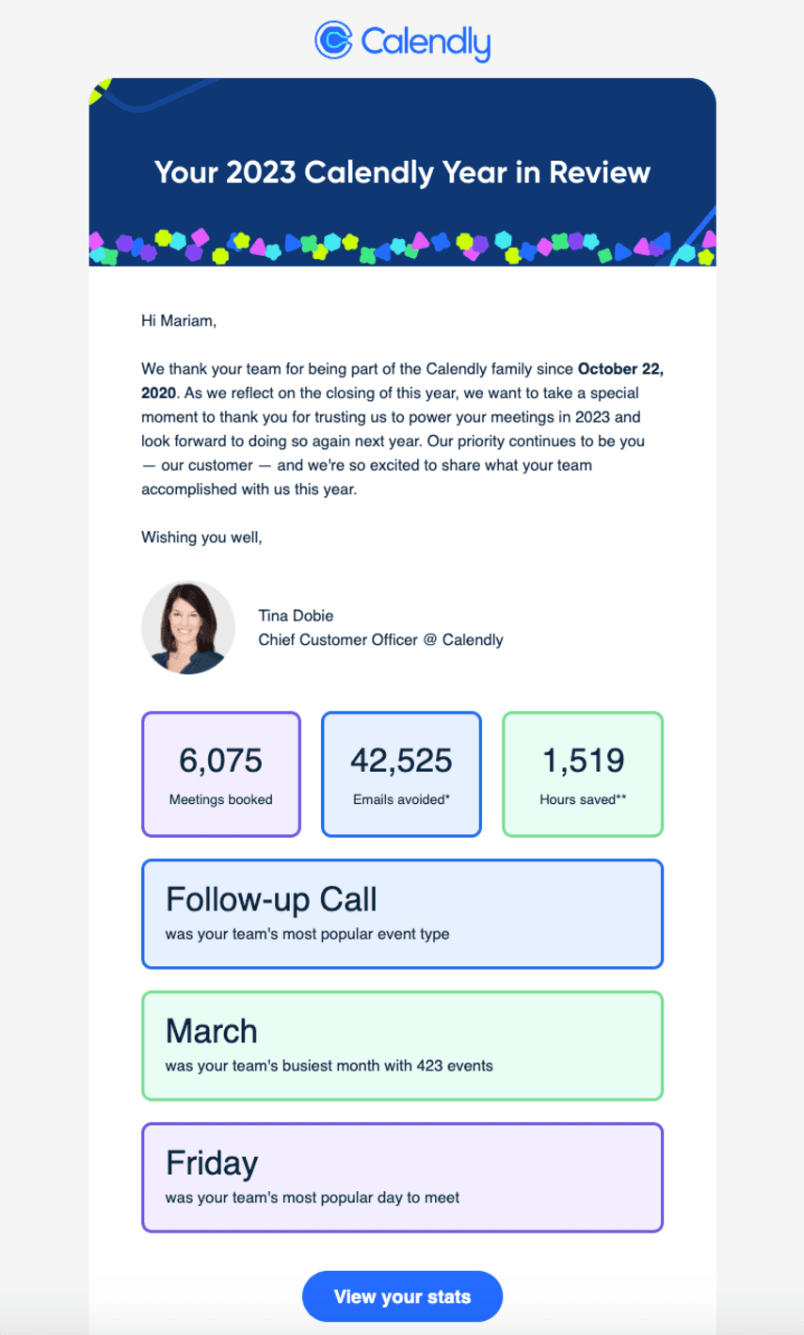
Task: Click the Emails avoided label with asterisk
Action: point(401,799)
